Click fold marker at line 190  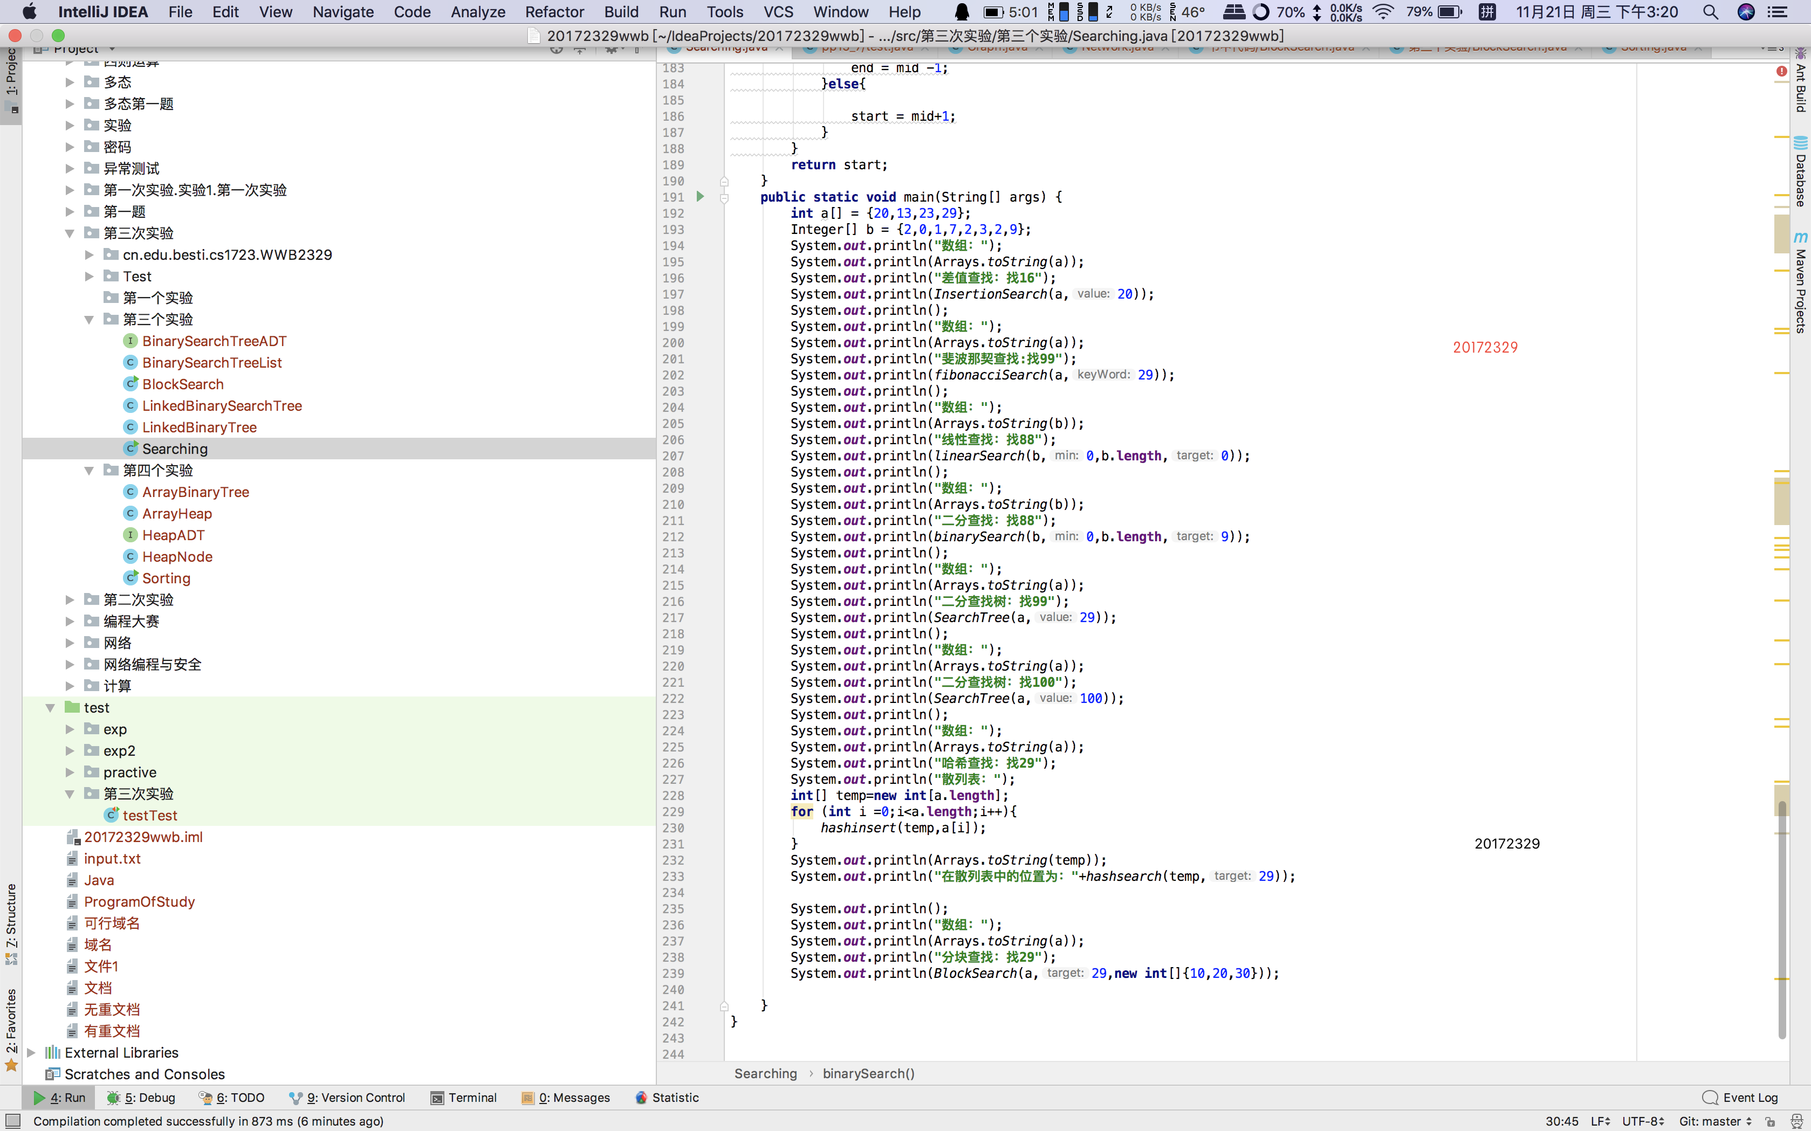[x=724, y=181]
